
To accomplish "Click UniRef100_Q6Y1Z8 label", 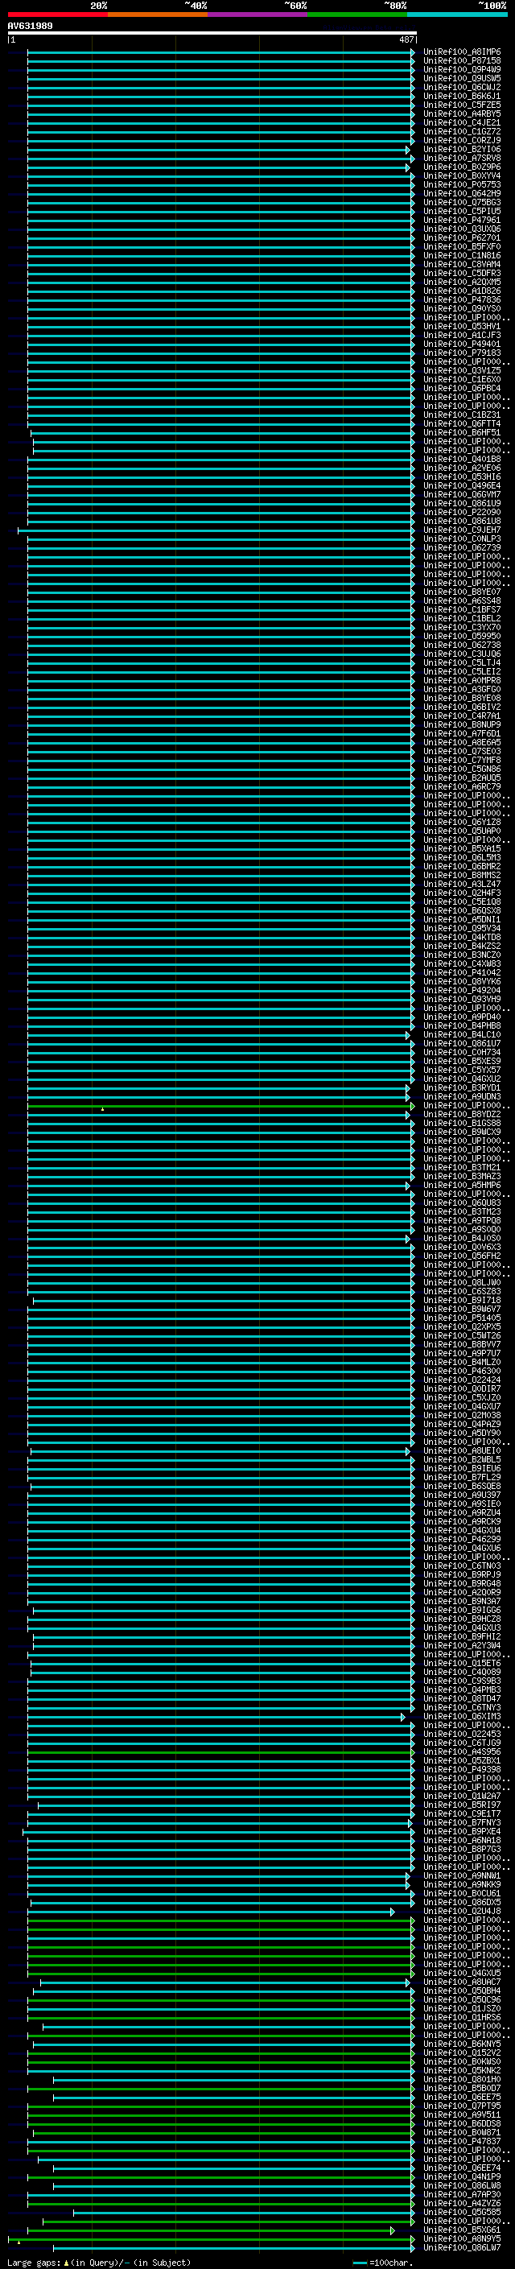I will [x=461, y=822].
